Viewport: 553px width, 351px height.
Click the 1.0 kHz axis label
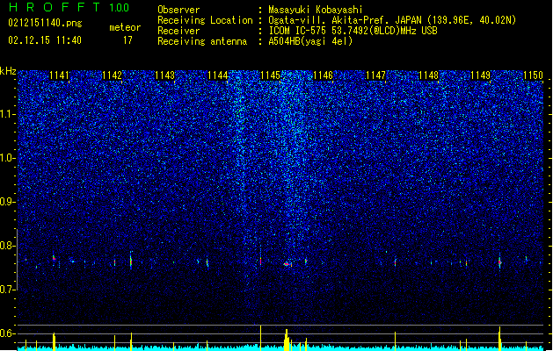click(8, 158)
